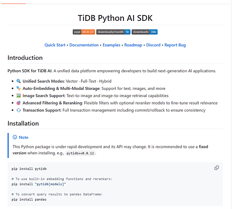235x209 pixels.
Task: Click the TiDB Python AI SDK title
Action: (115, 18)
